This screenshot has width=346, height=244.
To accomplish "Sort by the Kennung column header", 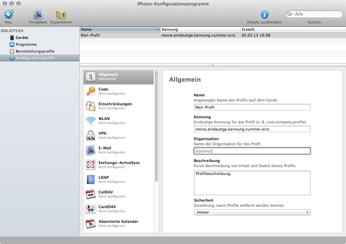I will point(200,29).
